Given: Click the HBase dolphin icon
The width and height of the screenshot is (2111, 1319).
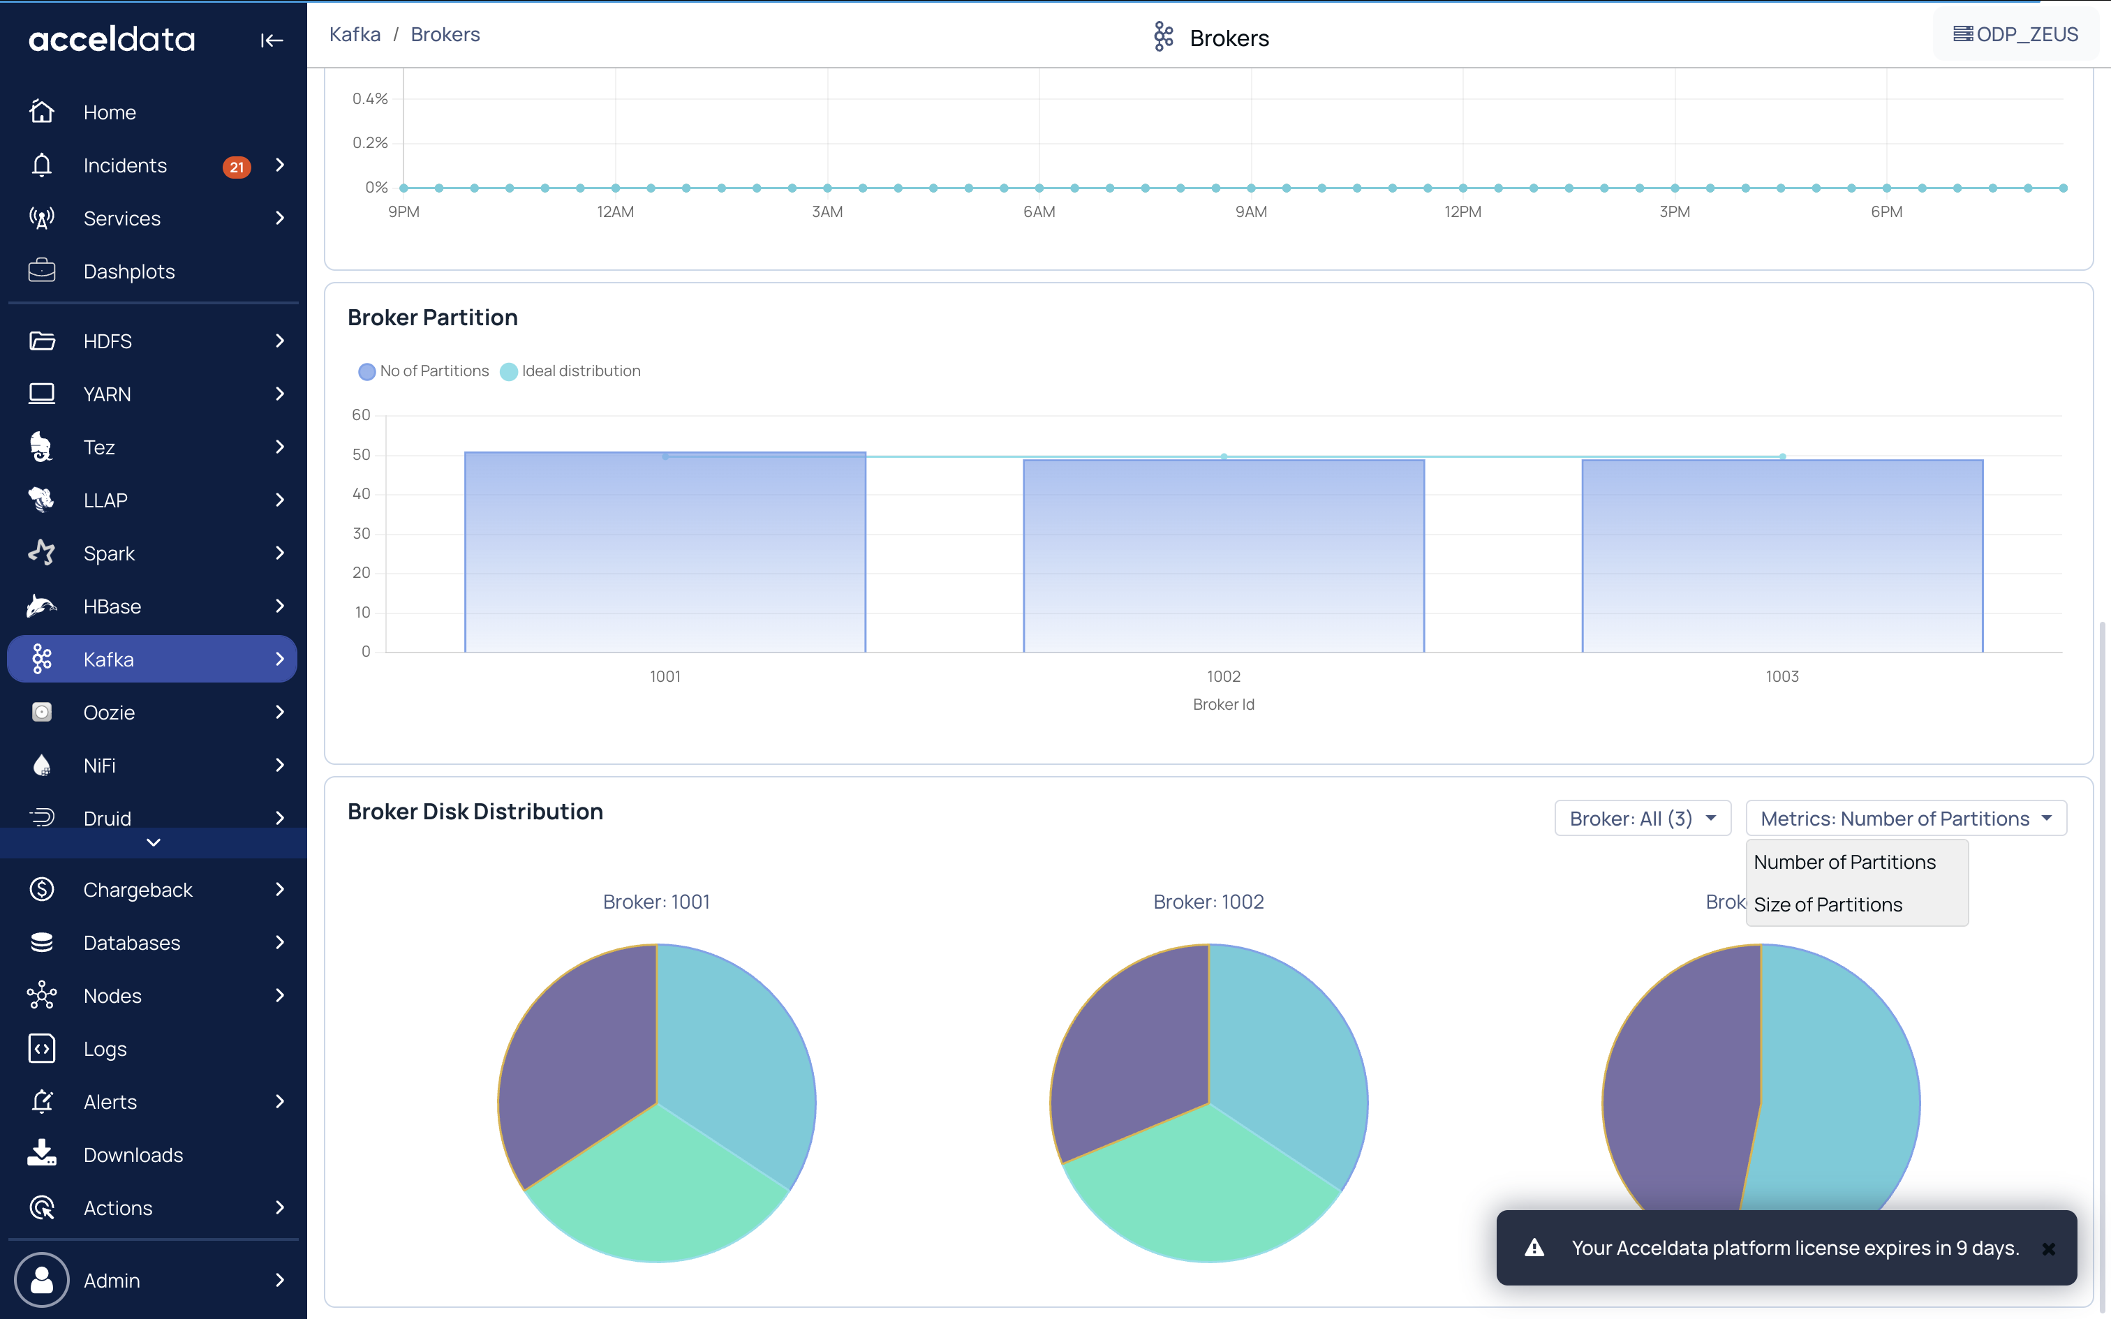Looking at the screenshot, I should [42, 606].
